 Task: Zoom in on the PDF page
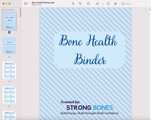80,4
